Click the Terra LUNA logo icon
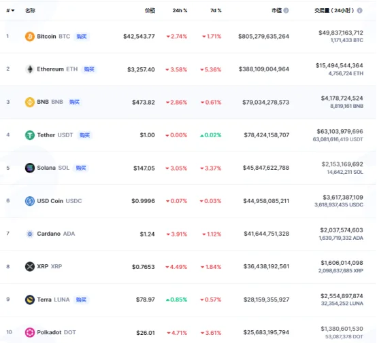The image size is (377, 343). pos(30,300)
